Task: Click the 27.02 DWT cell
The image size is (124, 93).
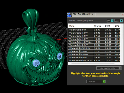Action: pos(109,60)
